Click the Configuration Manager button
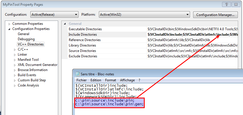The height and width of the screenshot is (115, 243). [x=215, y=15]
